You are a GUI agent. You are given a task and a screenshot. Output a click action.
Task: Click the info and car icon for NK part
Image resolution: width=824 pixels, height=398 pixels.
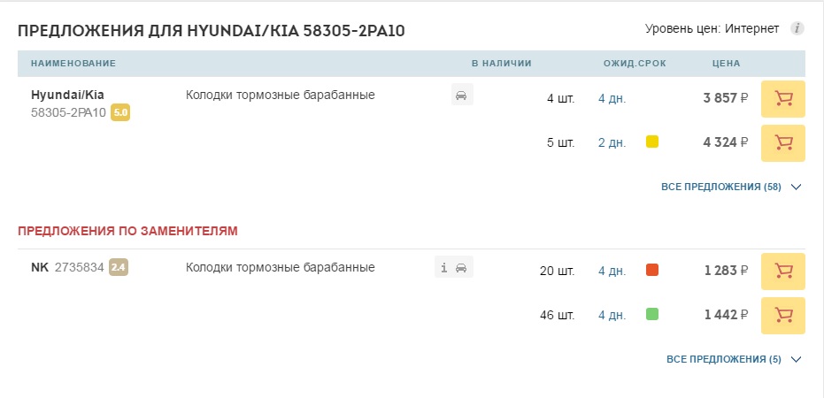pyautogui.click(x=454, y=267)
